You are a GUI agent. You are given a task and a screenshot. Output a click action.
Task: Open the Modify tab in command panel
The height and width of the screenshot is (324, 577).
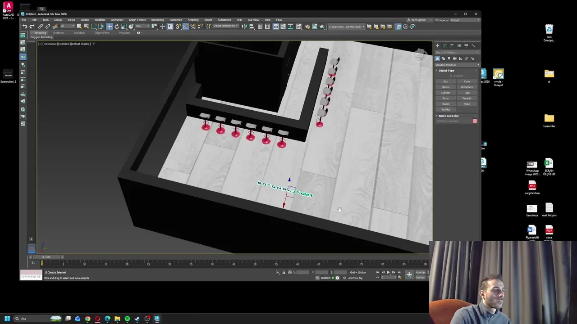444,45
